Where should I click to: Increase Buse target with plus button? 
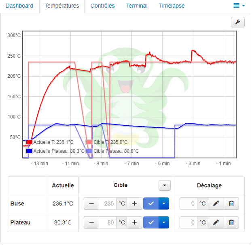pos(134,203)
